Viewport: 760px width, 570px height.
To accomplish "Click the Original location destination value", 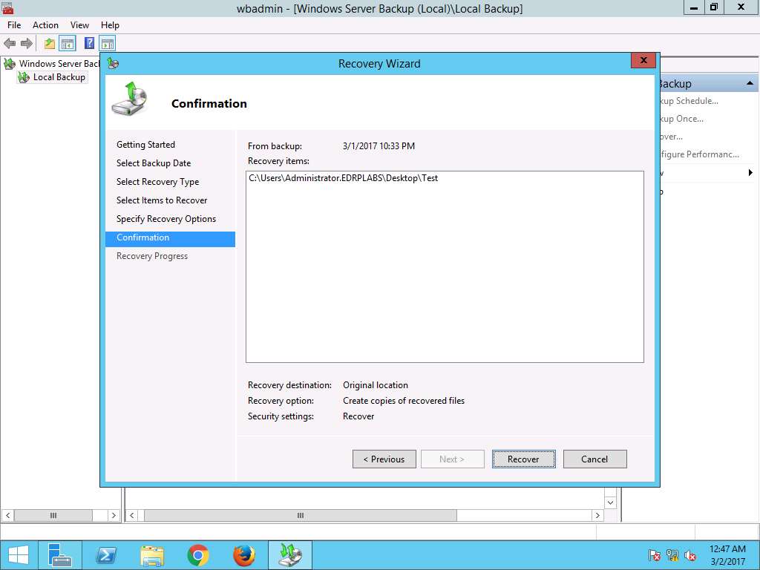I will point(375,385).
